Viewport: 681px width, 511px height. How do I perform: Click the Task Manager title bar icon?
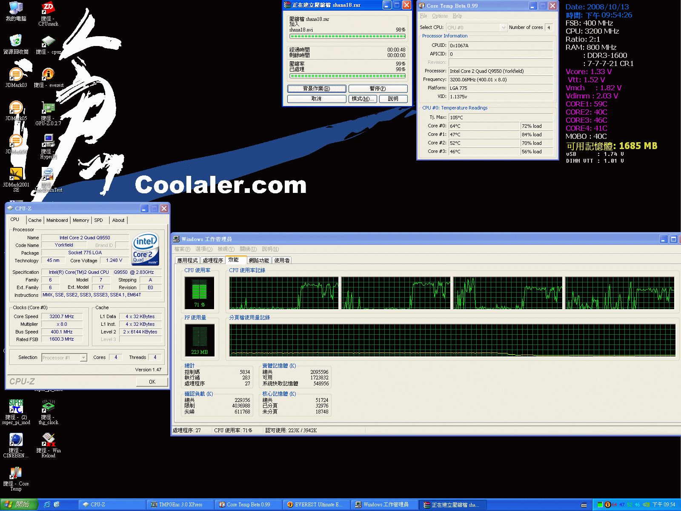coord(177,239)
